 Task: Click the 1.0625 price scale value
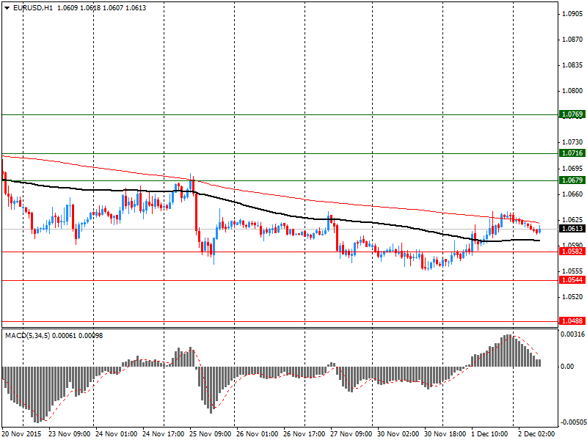click(x=573, y=219)
